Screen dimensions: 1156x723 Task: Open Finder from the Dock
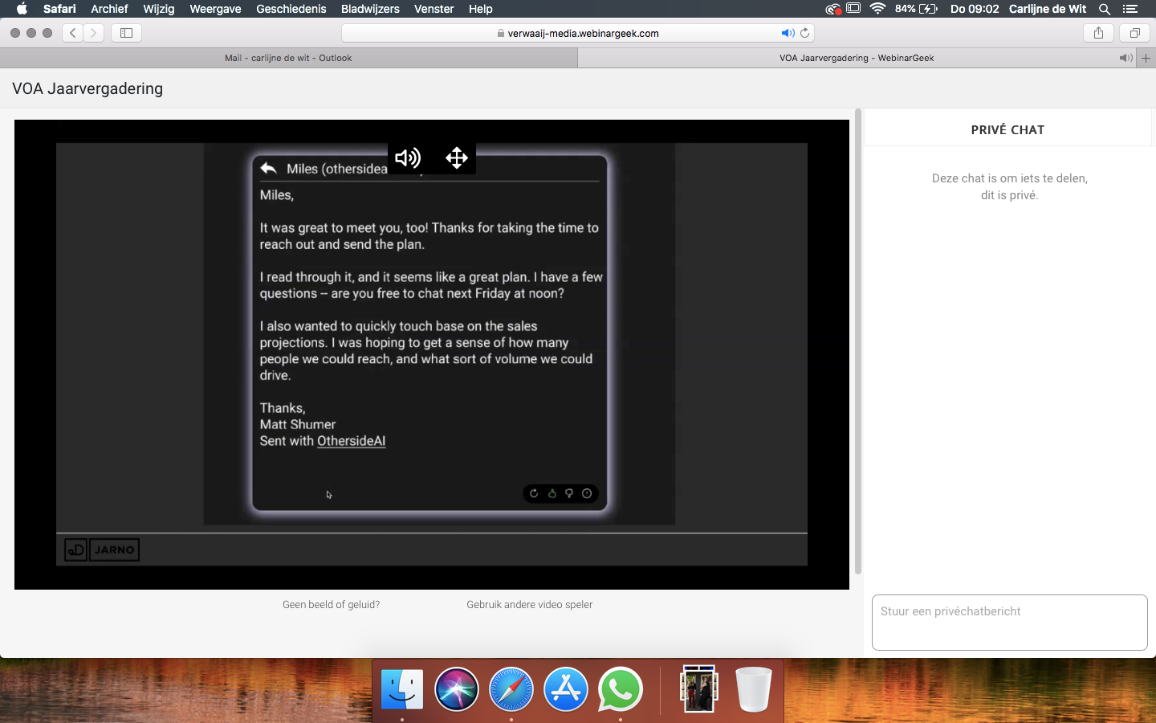[x=402, y=689]
